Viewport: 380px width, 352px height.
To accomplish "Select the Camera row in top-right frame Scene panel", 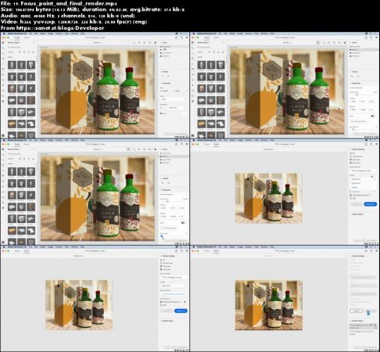I will coord(363,49).
